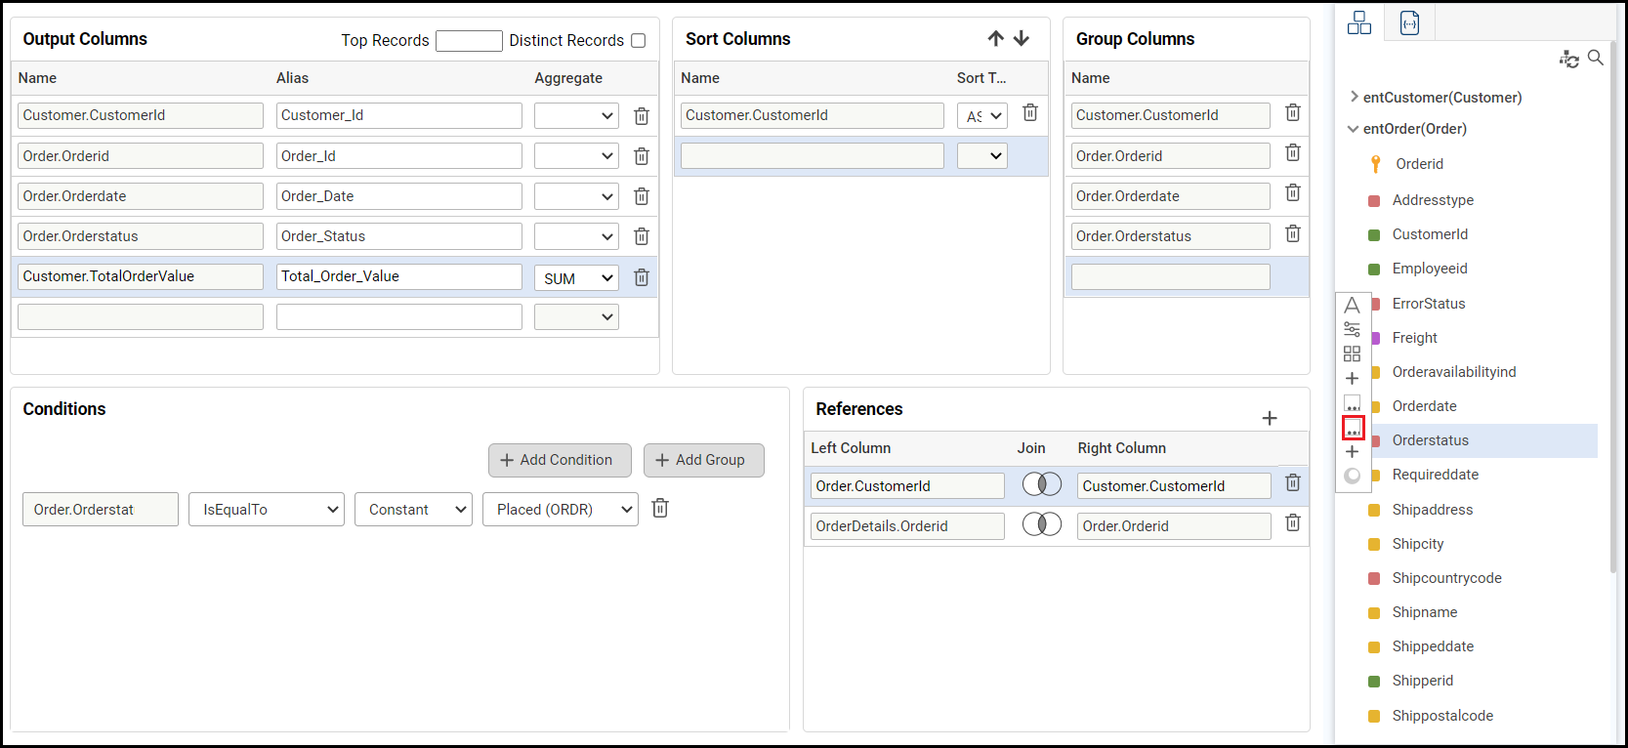Click the Top Records input field
The image size is (1628, 748).
pos(469,40)
